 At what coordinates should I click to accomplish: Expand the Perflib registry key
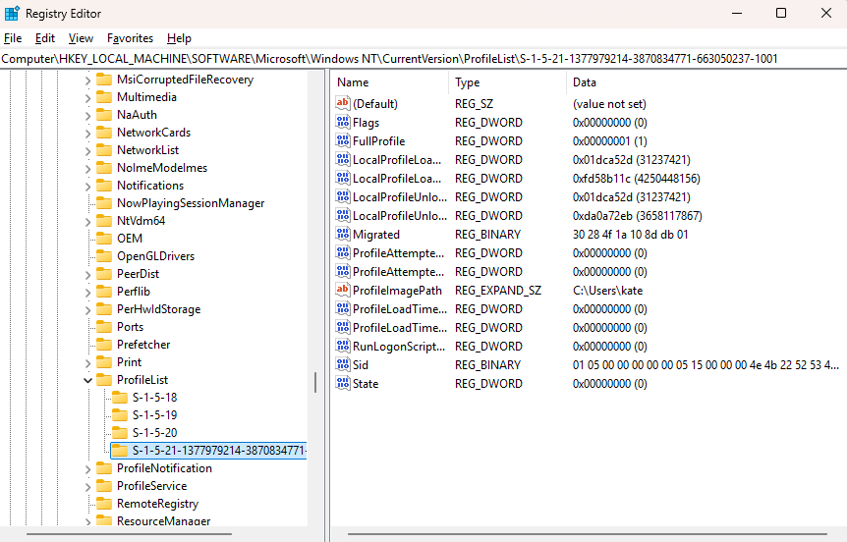(x=88, y=292)
